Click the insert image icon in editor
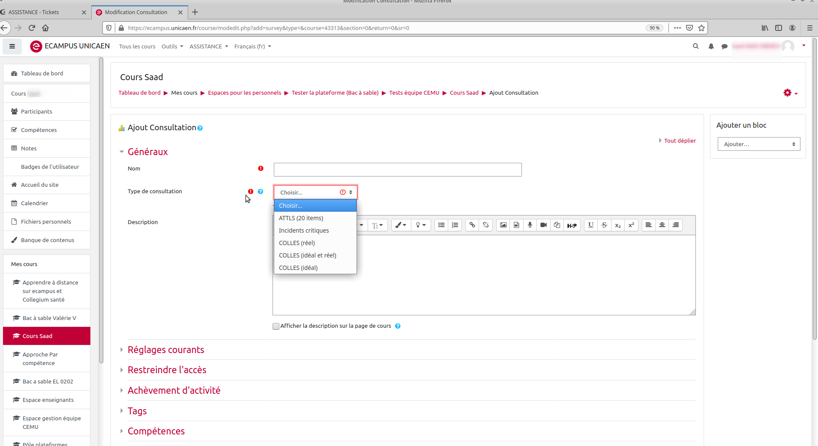This screenshot has width=818, height=446. (x=503, y=225)
